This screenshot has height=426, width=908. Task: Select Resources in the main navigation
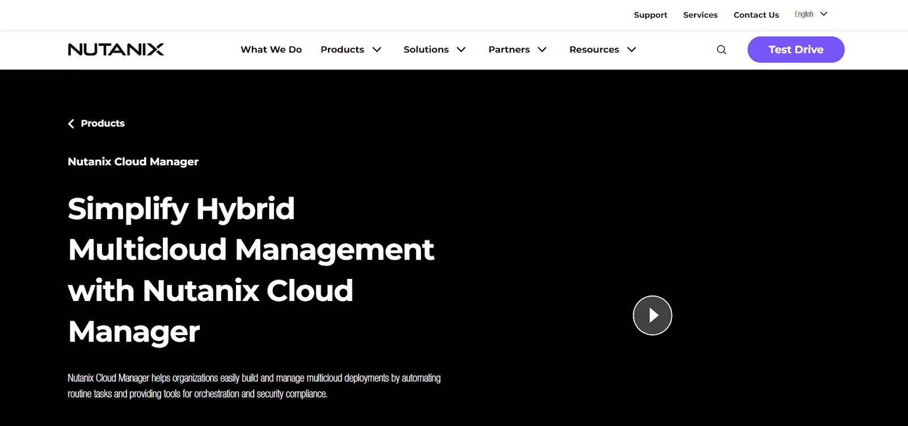click(594, 49)
